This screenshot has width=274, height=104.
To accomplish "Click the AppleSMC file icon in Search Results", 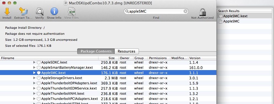I will point(221,21).
